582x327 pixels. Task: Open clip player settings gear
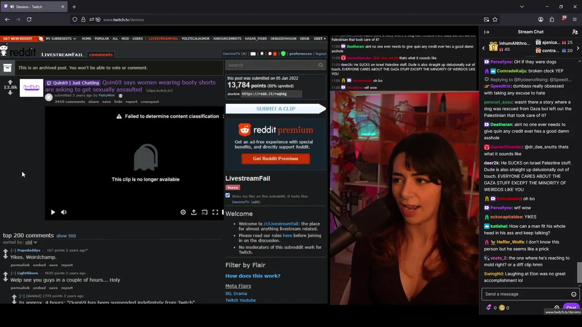click(183, 212)
